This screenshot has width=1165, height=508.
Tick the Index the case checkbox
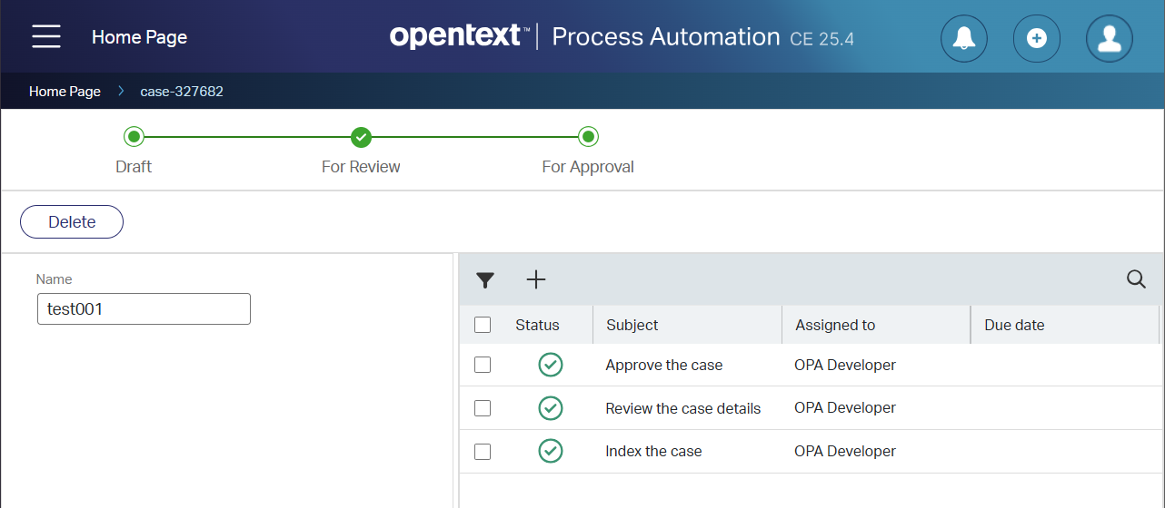click(x=483, y=451)
